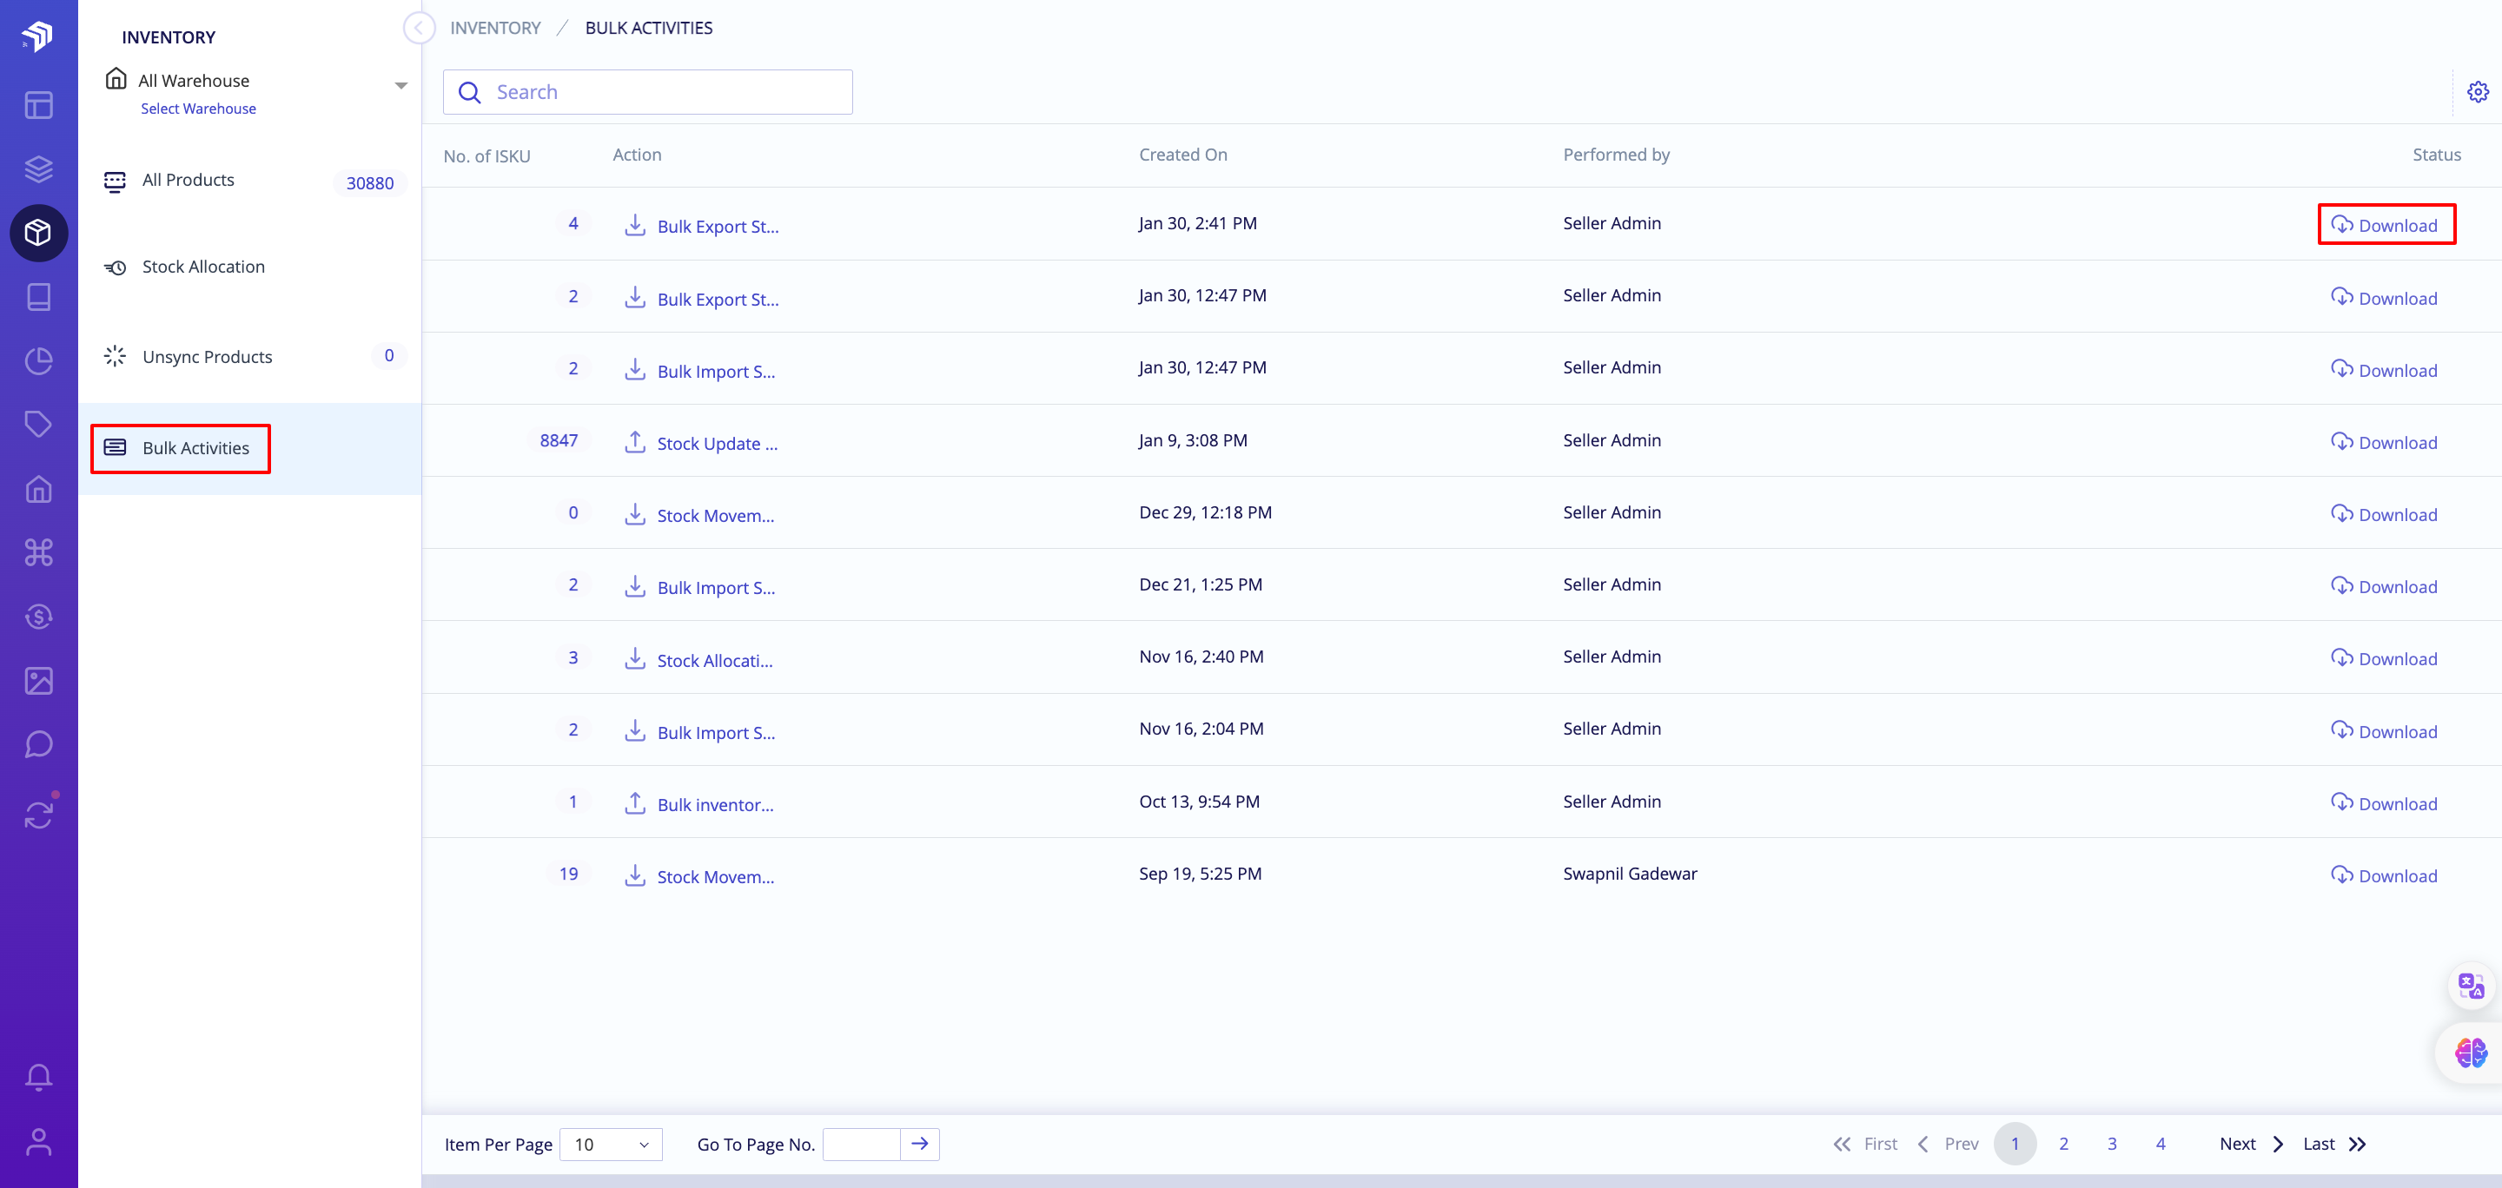Image resolution: width=2502 pixels, height=1188 pixels.
Task: Click Swapnil Gadewar performer name
Action: (1630, 873)
